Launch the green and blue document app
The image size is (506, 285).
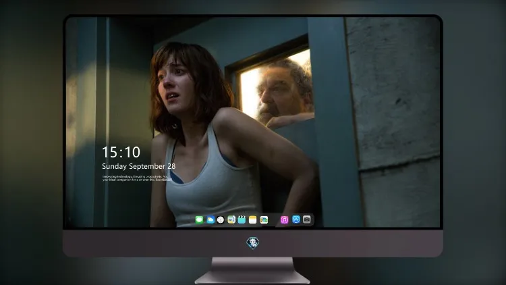(231, 220)
